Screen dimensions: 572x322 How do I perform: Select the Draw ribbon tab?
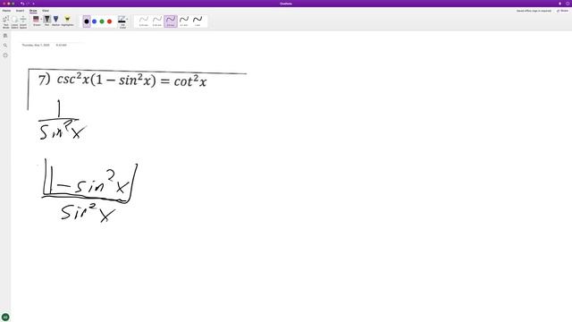coord(33,11)
